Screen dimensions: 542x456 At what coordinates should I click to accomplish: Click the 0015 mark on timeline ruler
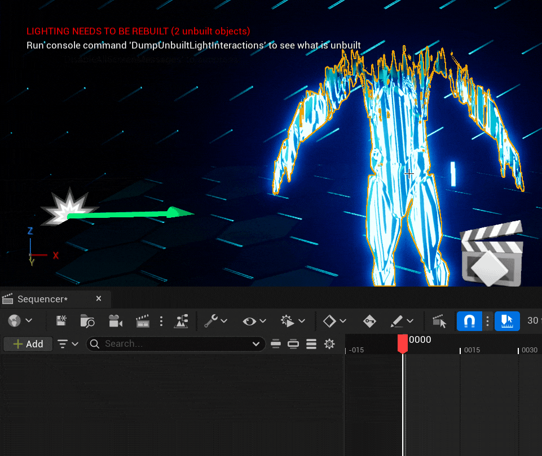coord(472,350)
